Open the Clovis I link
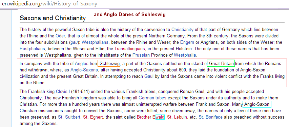Image resolution: width=289 pixels, height=127 pixels. click(x=63, y=91)
